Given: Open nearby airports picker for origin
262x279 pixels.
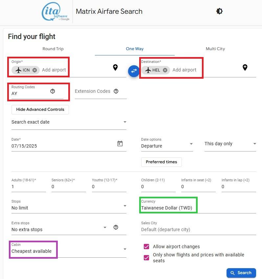Looking at the screenshot, I should 115,68.
